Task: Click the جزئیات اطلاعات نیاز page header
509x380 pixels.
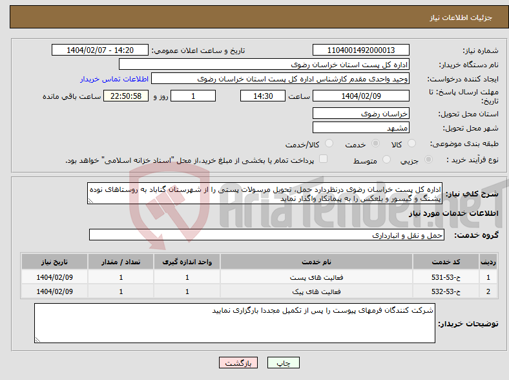Action: point(461,17)
